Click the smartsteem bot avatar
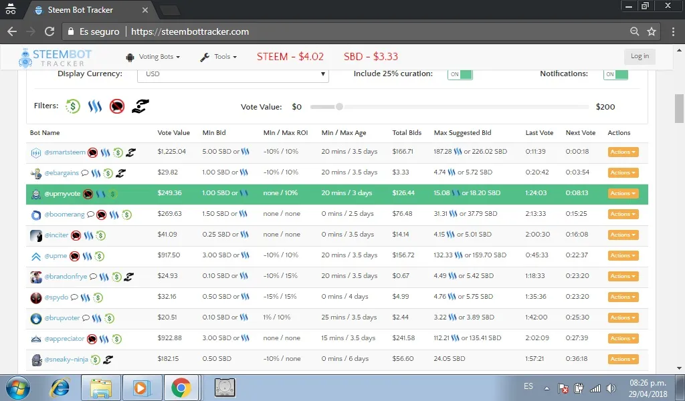Image resolution: width=685 pixels, height=401 pixels. [36, 153]
